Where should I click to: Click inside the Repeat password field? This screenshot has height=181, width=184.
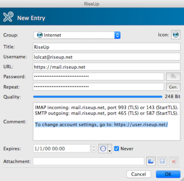pos(98,87)
